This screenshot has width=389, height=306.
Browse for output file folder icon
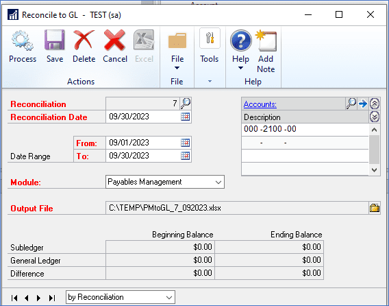(375, 208)
